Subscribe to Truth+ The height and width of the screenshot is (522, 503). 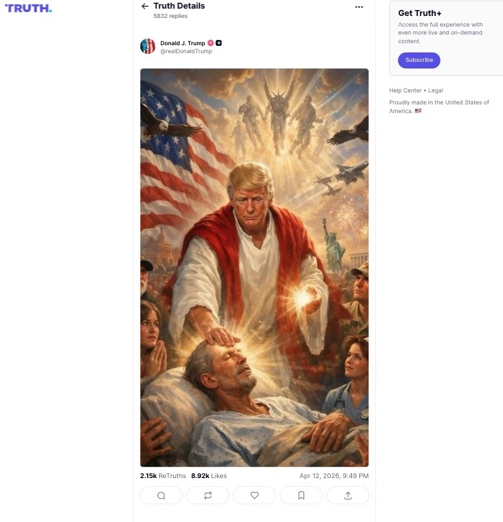[419, 61]
